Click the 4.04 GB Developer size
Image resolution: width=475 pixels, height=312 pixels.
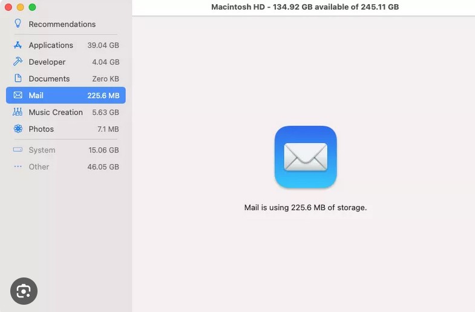[x=105, y=62]
